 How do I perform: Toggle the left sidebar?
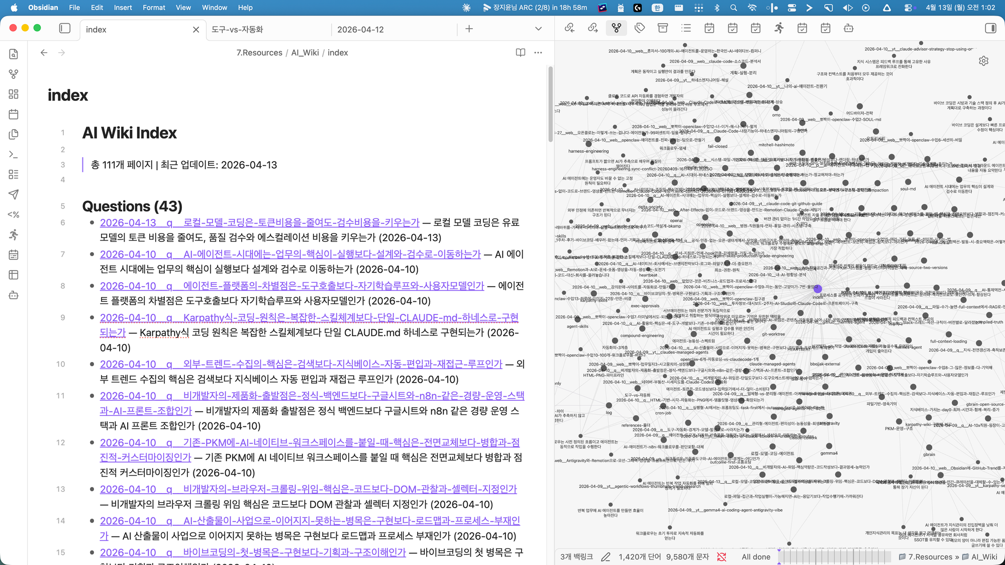pos(65,29)
